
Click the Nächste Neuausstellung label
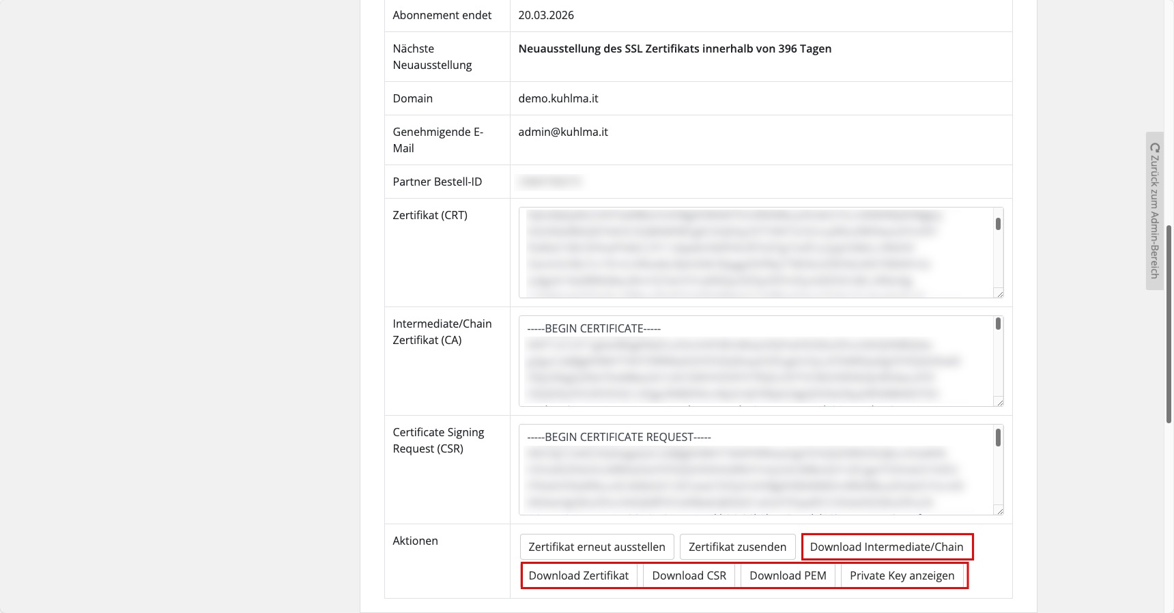433,57
